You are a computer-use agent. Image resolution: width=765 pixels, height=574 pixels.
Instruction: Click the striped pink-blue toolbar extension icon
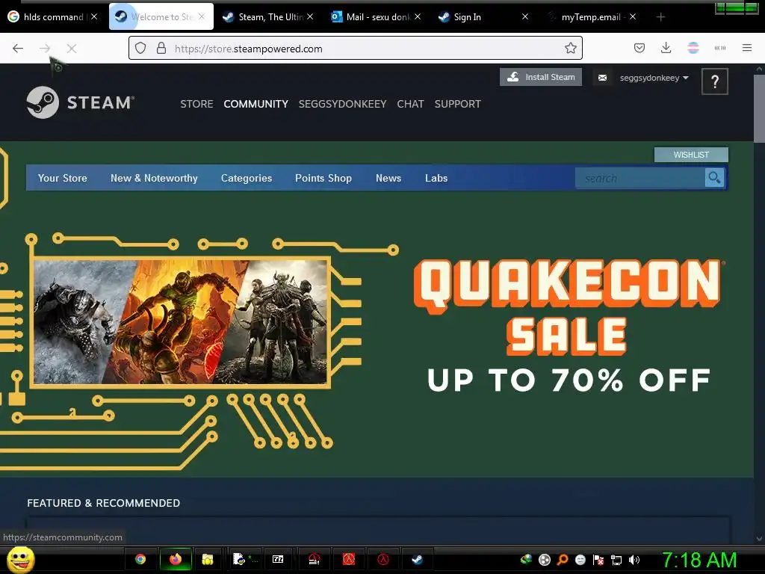[x=693, y=48]
